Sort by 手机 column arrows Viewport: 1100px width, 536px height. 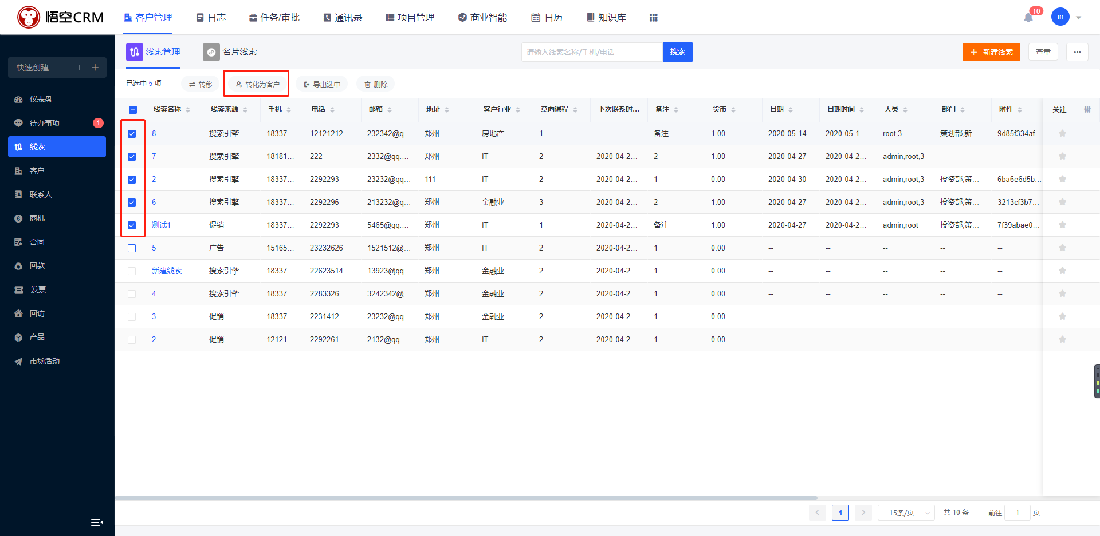point(289,109)
